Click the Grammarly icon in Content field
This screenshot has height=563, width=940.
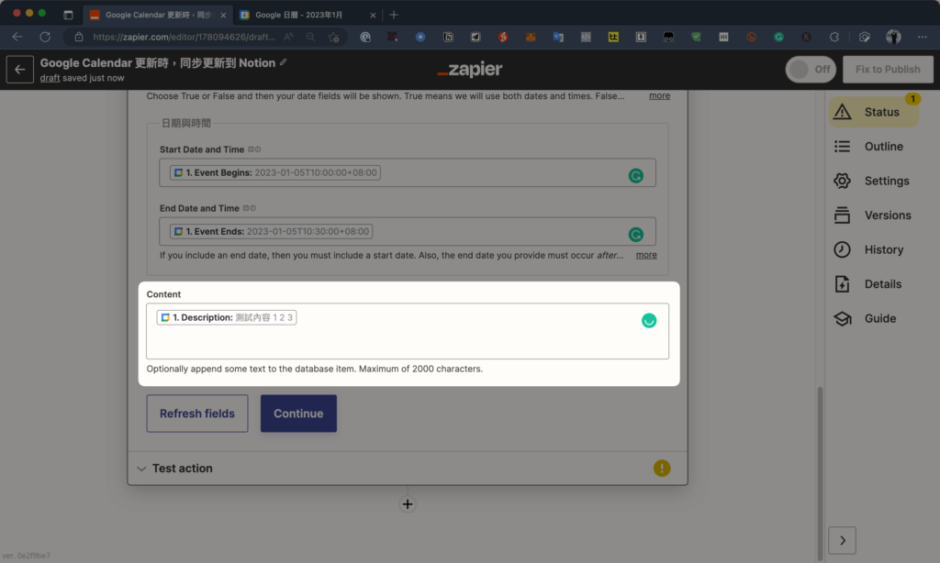point(649,320)
